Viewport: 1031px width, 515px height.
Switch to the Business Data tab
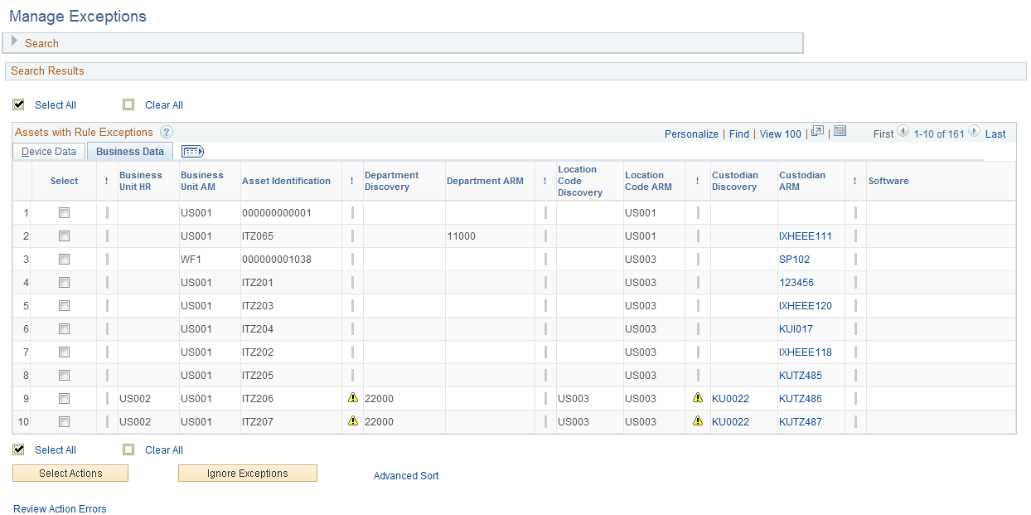[129, 151]
